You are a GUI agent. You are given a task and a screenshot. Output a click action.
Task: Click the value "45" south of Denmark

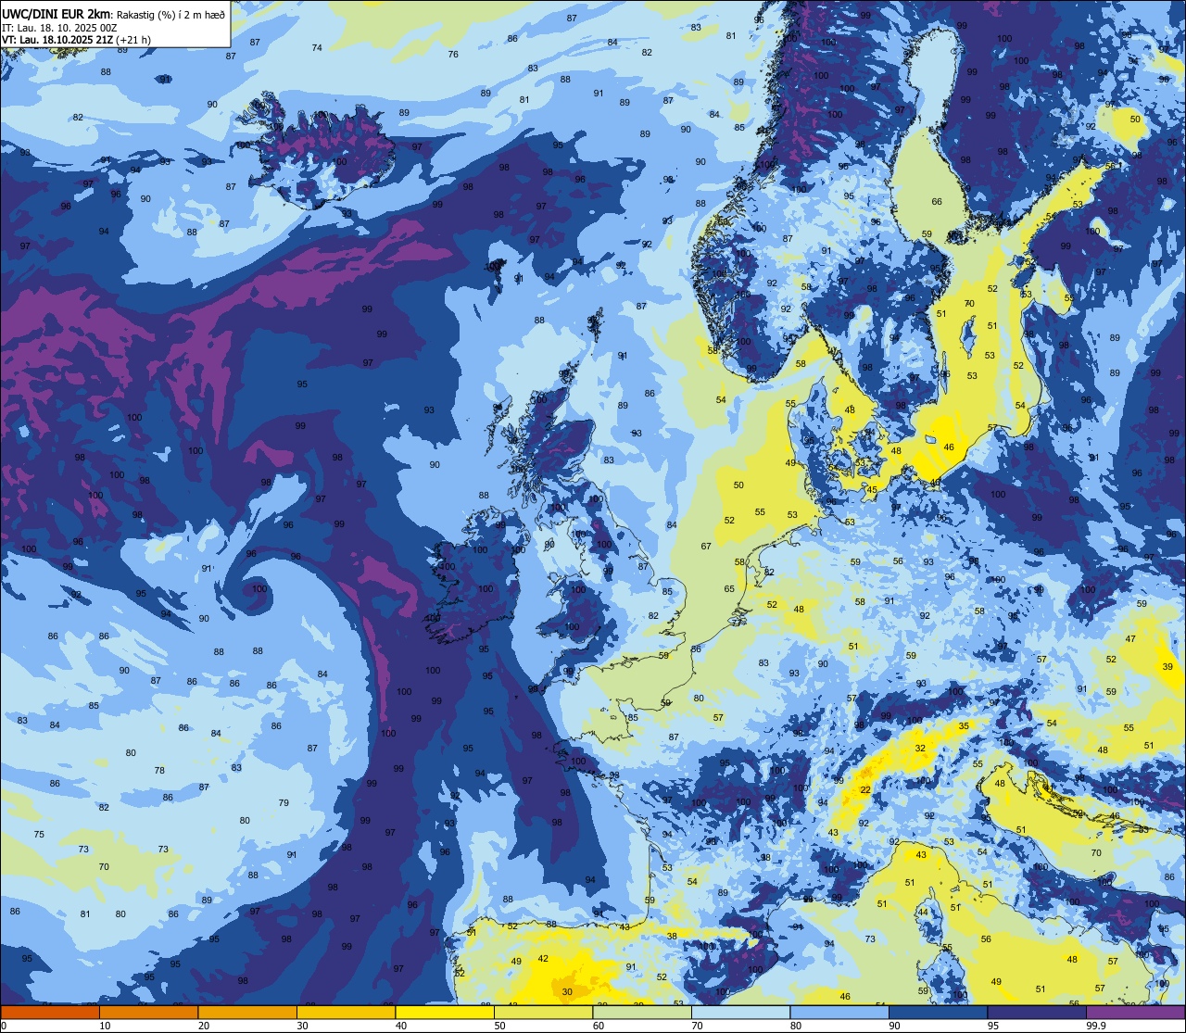(x=872, y=489)
